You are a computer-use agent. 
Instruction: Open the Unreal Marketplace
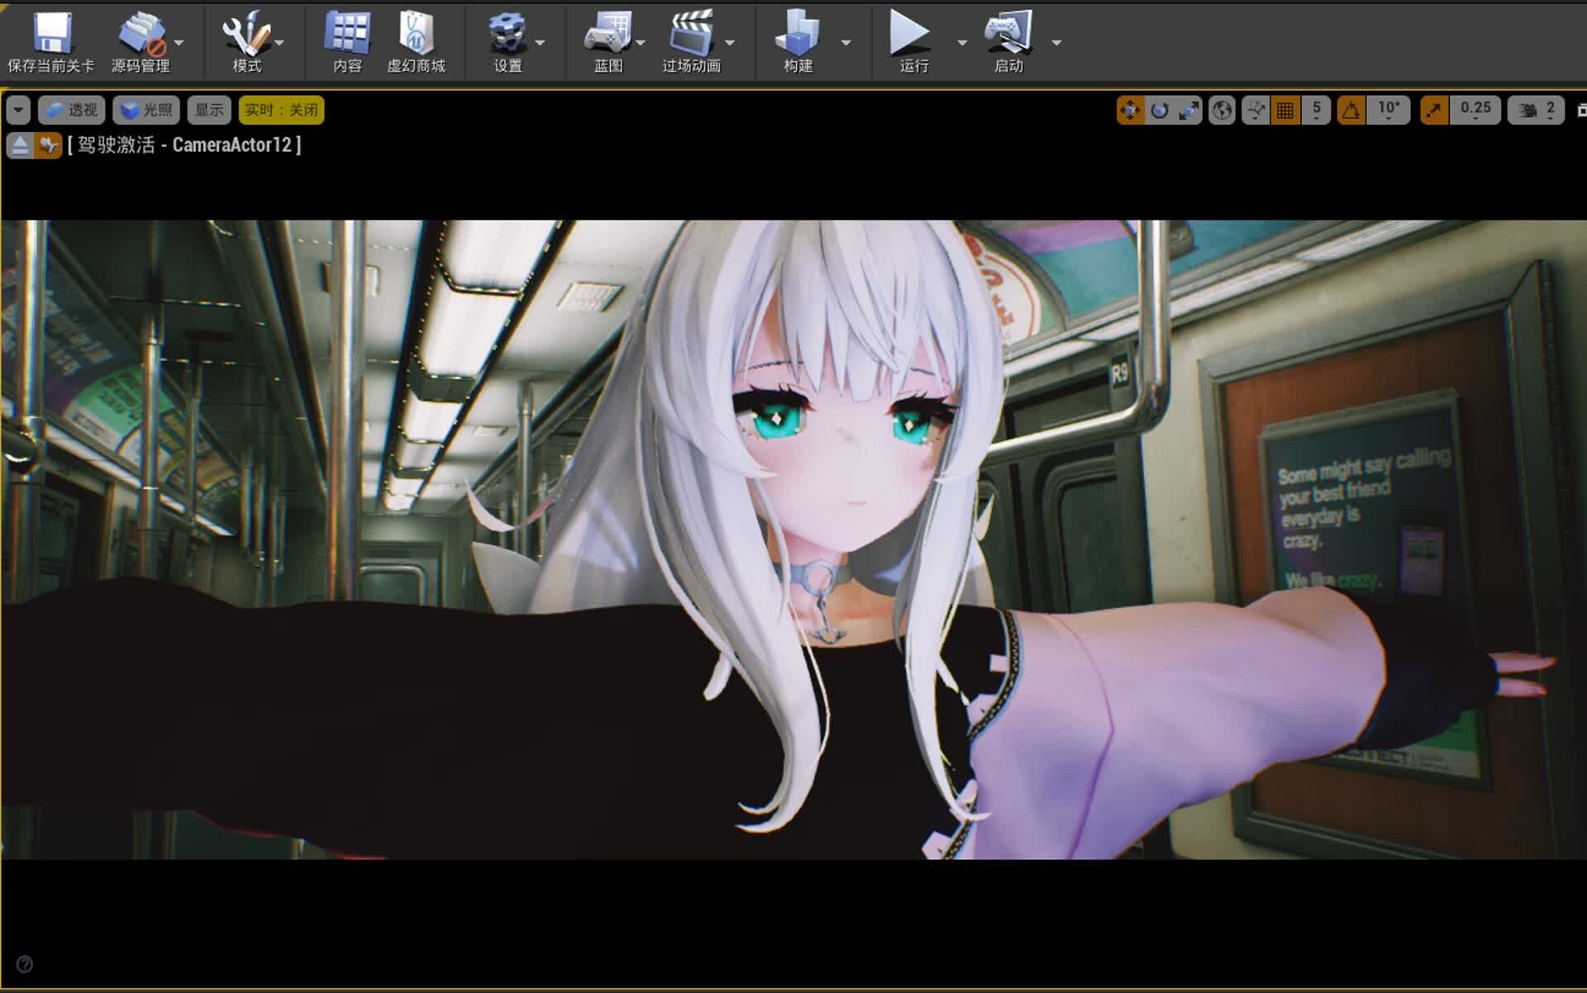click(x=416, y=41)
